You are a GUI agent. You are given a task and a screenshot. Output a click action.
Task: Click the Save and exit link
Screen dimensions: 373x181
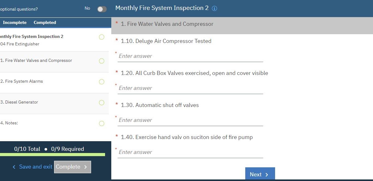[x=32, y=167]
